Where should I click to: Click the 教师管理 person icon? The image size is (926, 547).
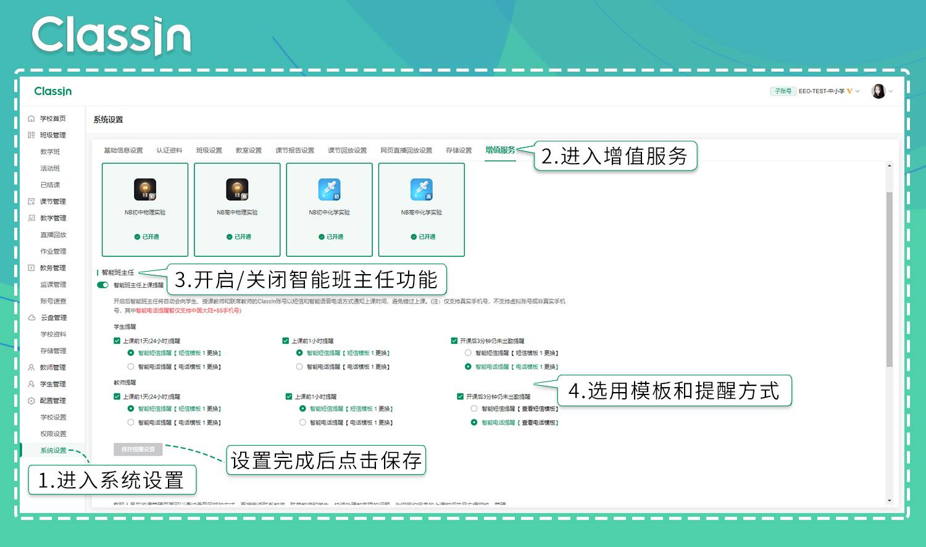(x=31, y=367)
